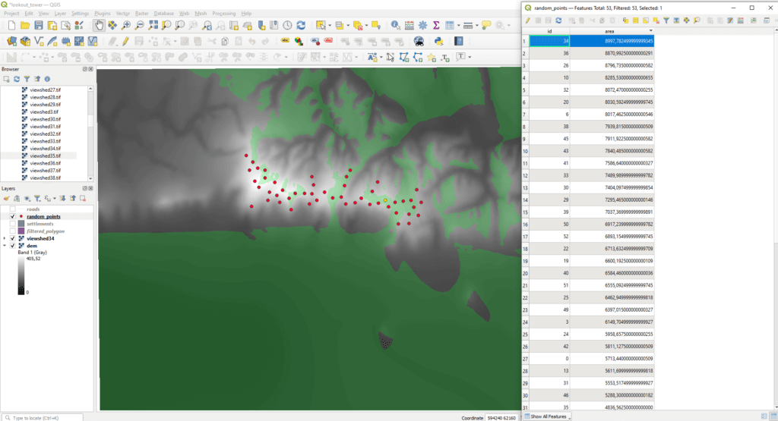Select the Pan Map hand tool
The width and height of the screenshot is (778, 421).
[99, 25]
